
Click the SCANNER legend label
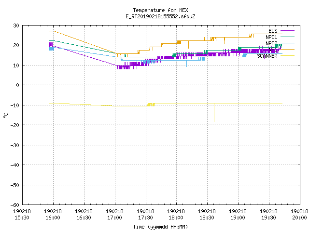pos(267,56)
